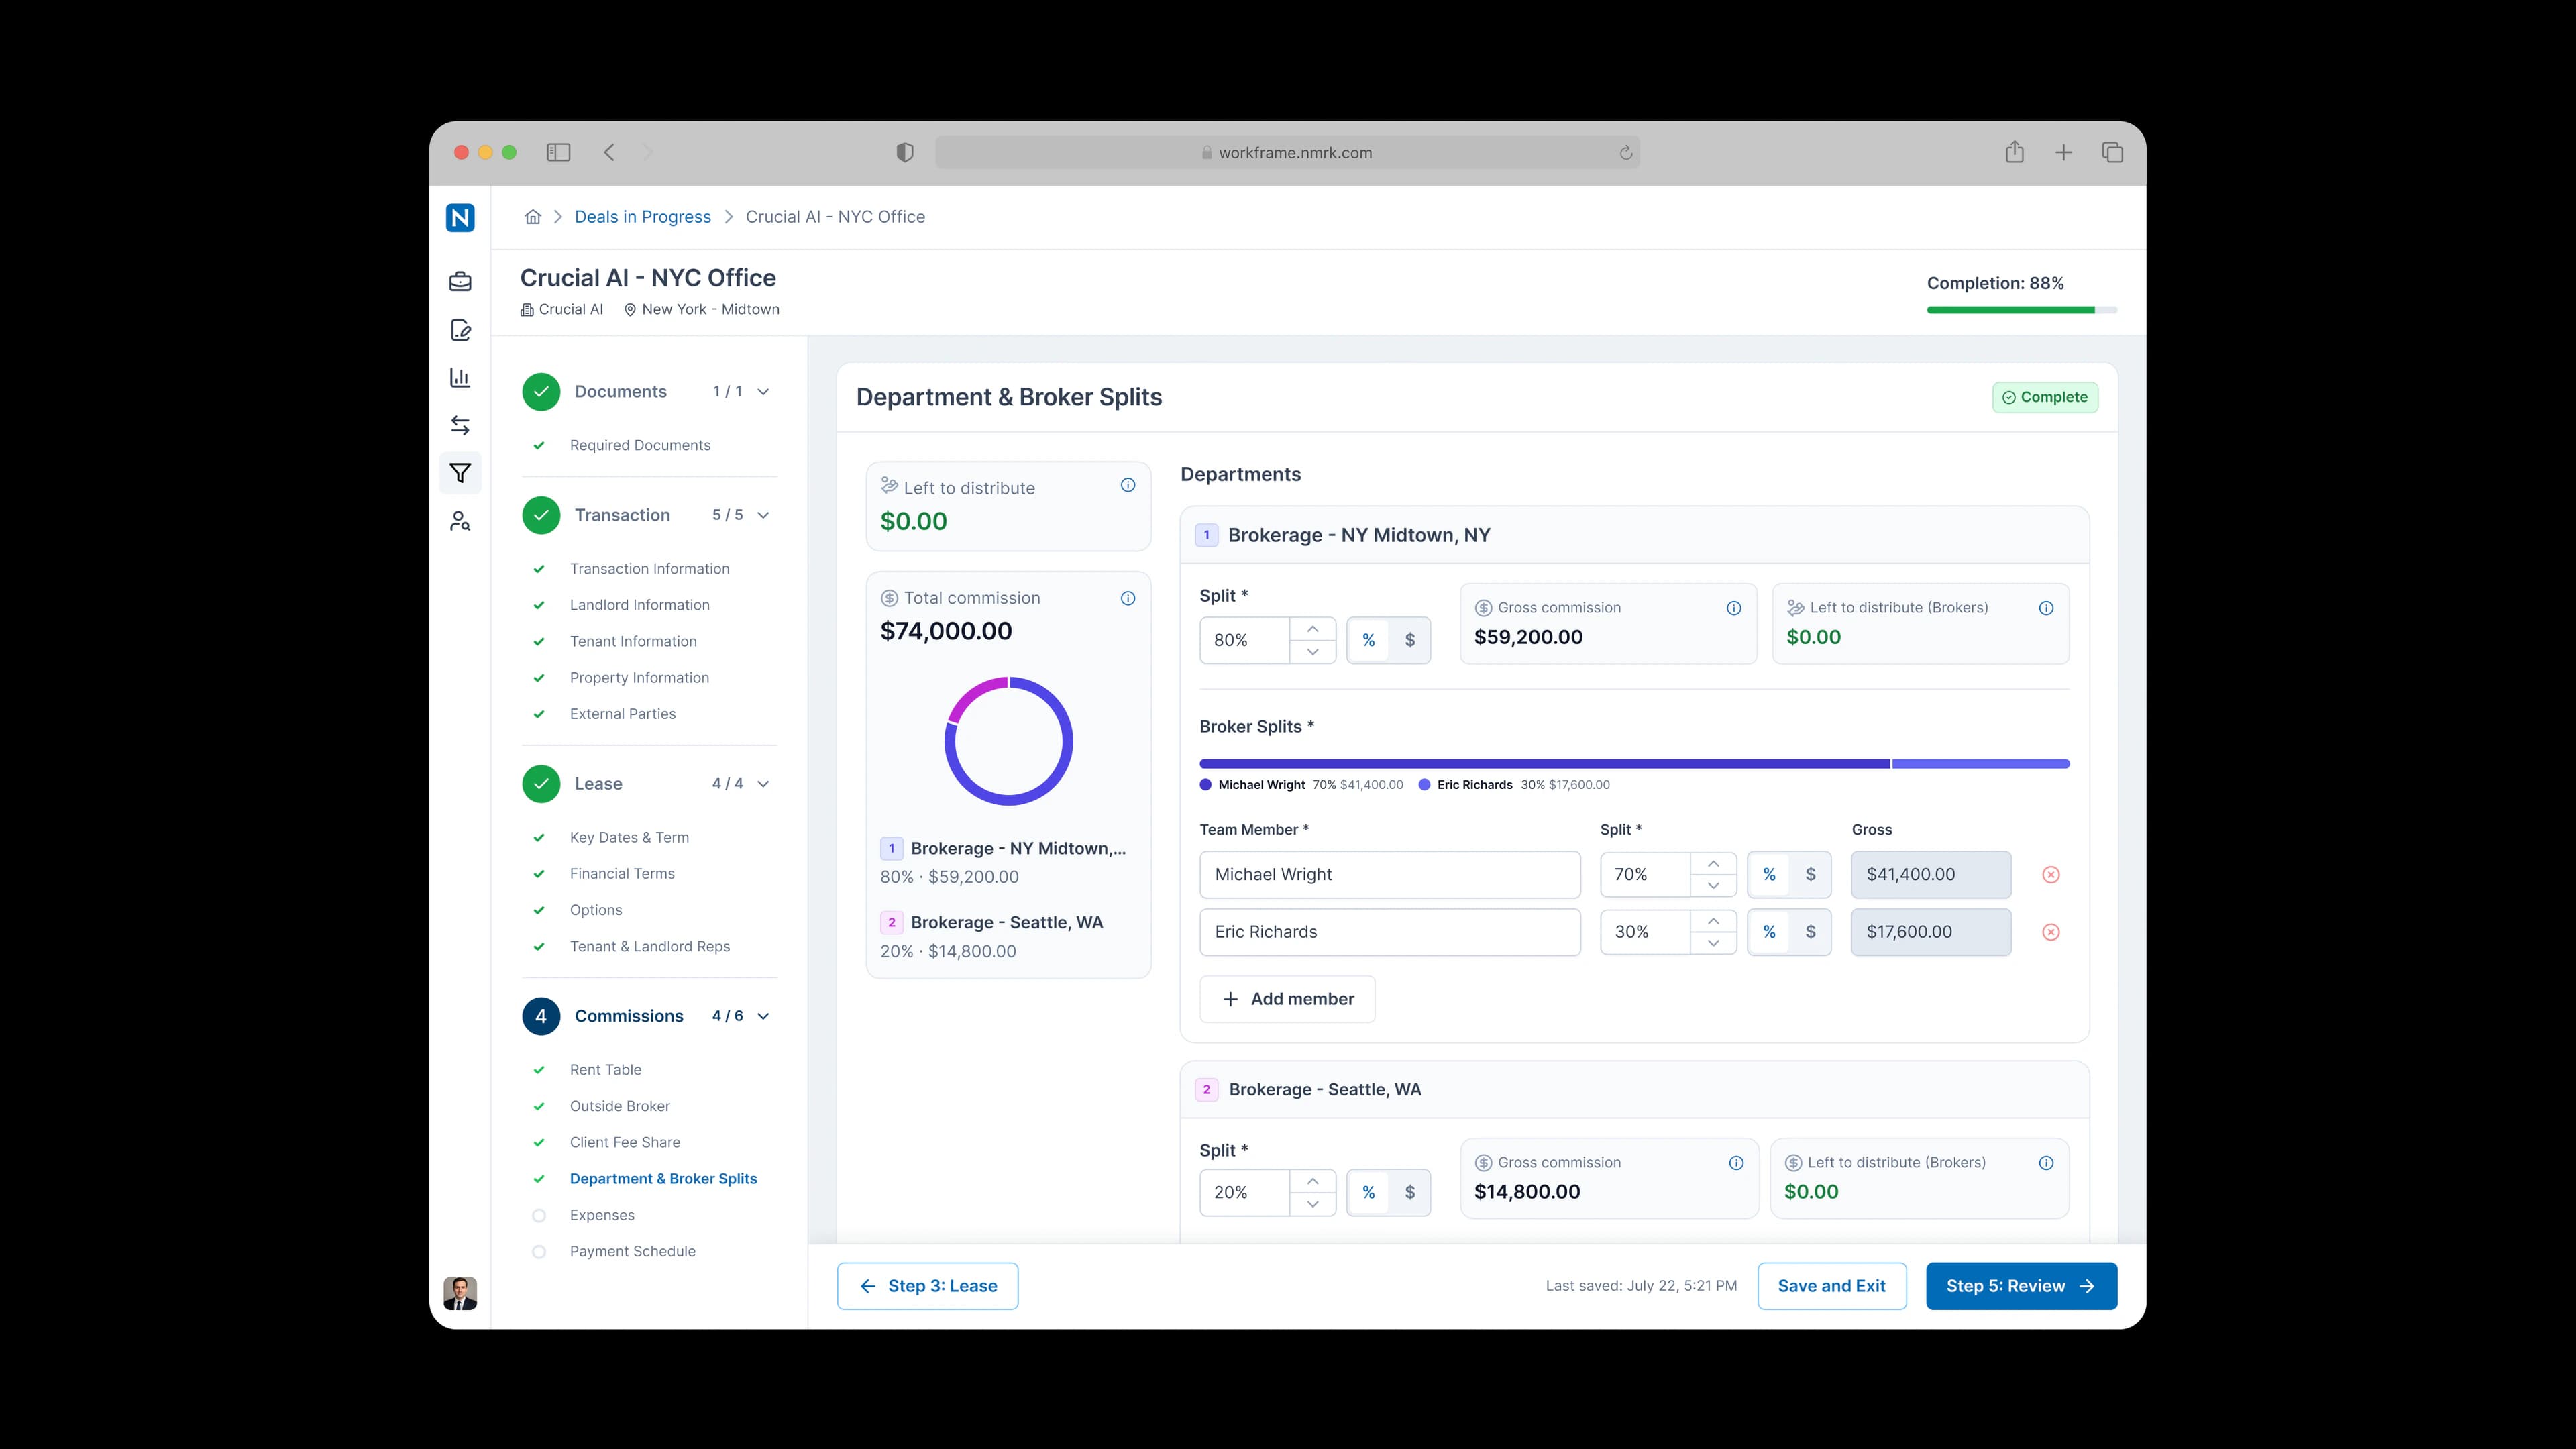Screen dimensions: 2576x1449
Task: Click the Deals in Progress breadcrumb link
Action: pos(643,217)
